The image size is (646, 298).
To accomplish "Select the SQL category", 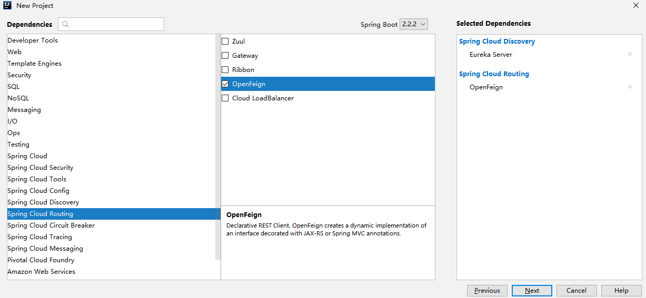I will 111,87.
